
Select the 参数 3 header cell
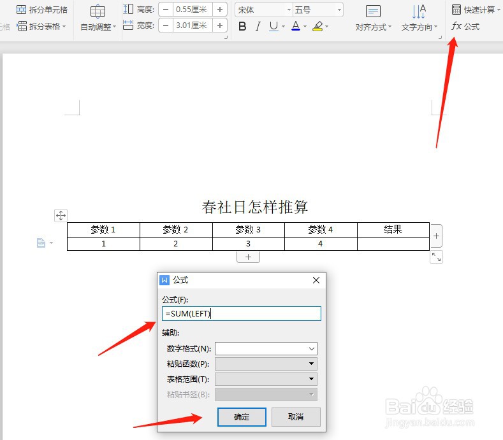click(248, 230)
